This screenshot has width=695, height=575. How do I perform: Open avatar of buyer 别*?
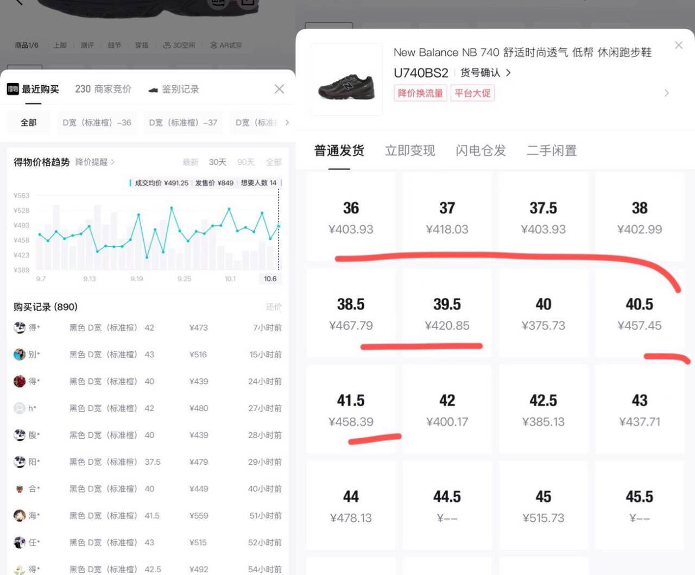coord(20,354)
